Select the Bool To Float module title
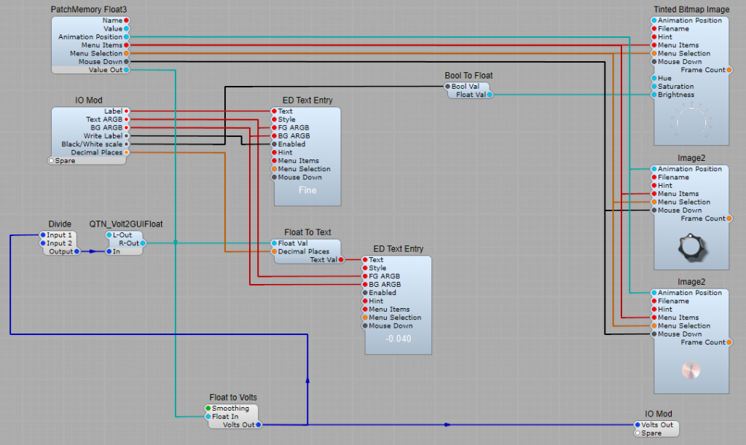 [469, 75]
